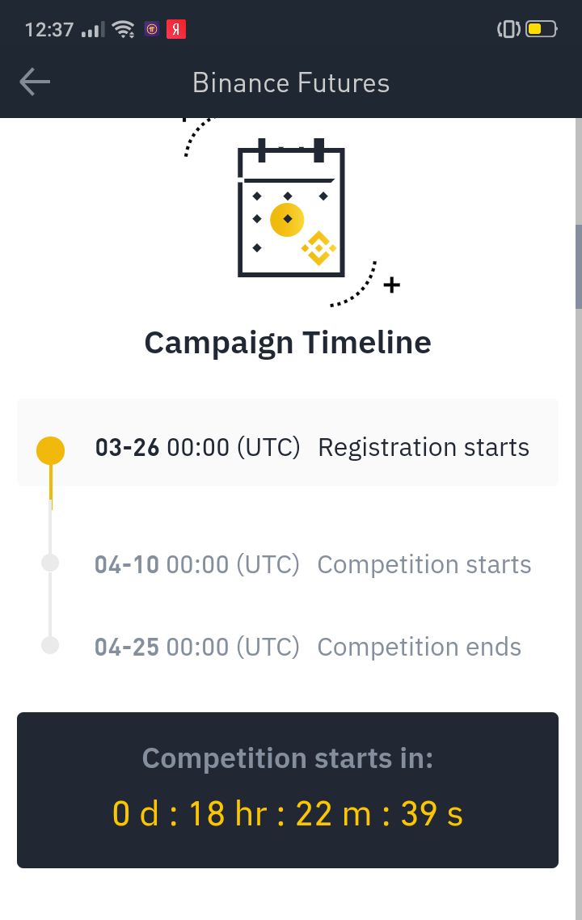
Task: Tap the red Yandex notification icon
Action: tap(176, 29)
